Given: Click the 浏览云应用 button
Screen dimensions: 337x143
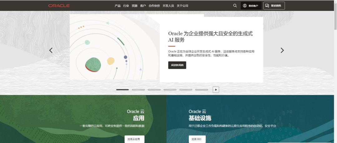Looking at the screenshot, I should coord(134,139).
